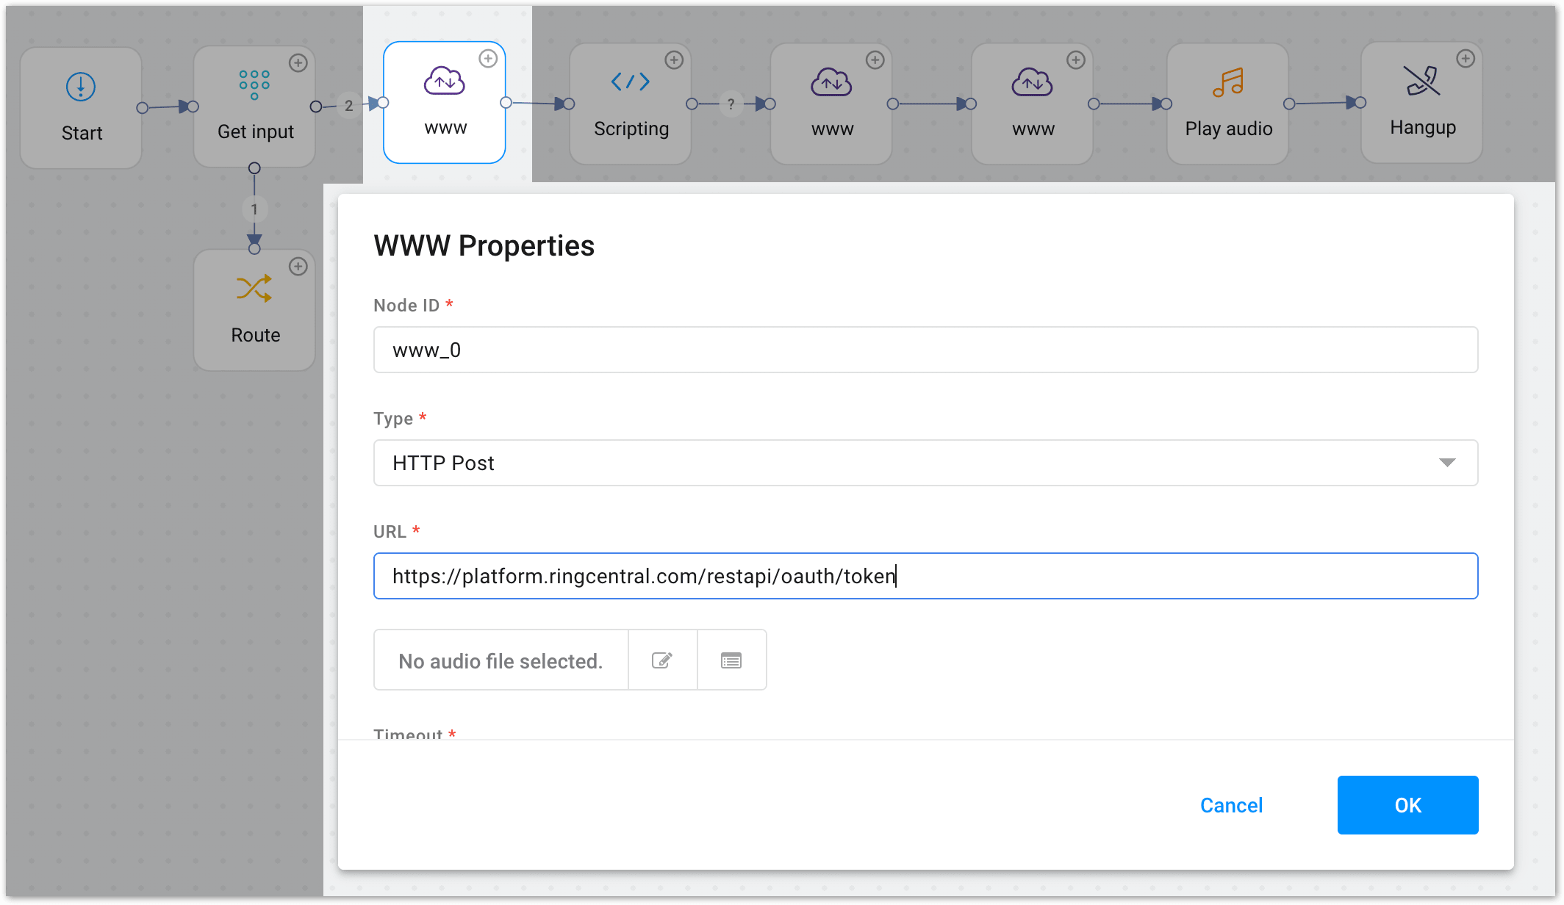Viewport: 1564px width, 905px height.
Task: Click the No audio file selected area
Action: (x=500, y=660)
